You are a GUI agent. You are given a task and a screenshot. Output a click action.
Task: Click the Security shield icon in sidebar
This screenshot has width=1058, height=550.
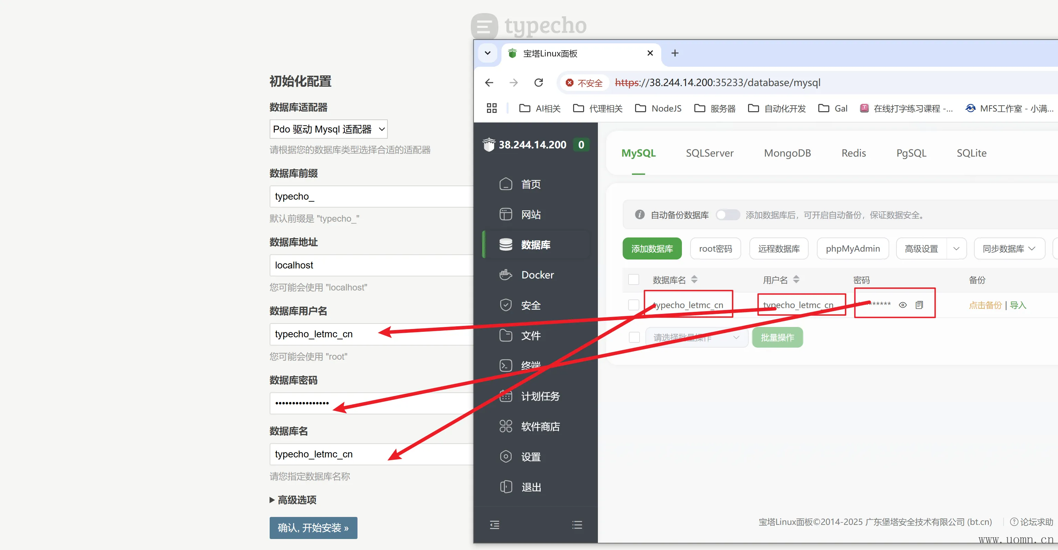click(506, 305)
